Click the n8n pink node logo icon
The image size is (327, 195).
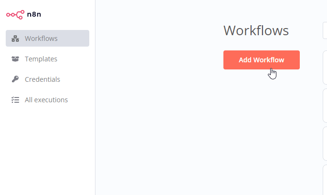coord(15,15)
